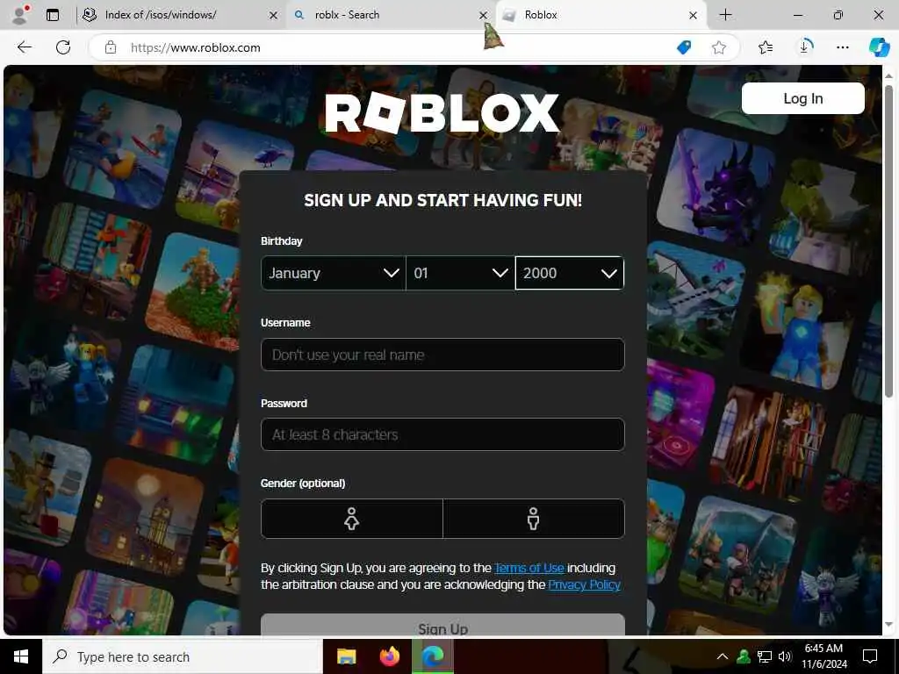
Task: Refresh the Roblox page
Action: click(x=63, y=47)
